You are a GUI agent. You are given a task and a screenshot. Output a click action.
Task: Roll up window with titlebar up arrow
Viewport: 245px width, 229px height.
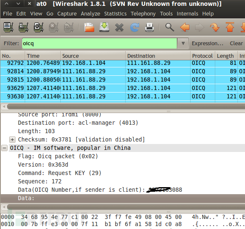point(7,4)
